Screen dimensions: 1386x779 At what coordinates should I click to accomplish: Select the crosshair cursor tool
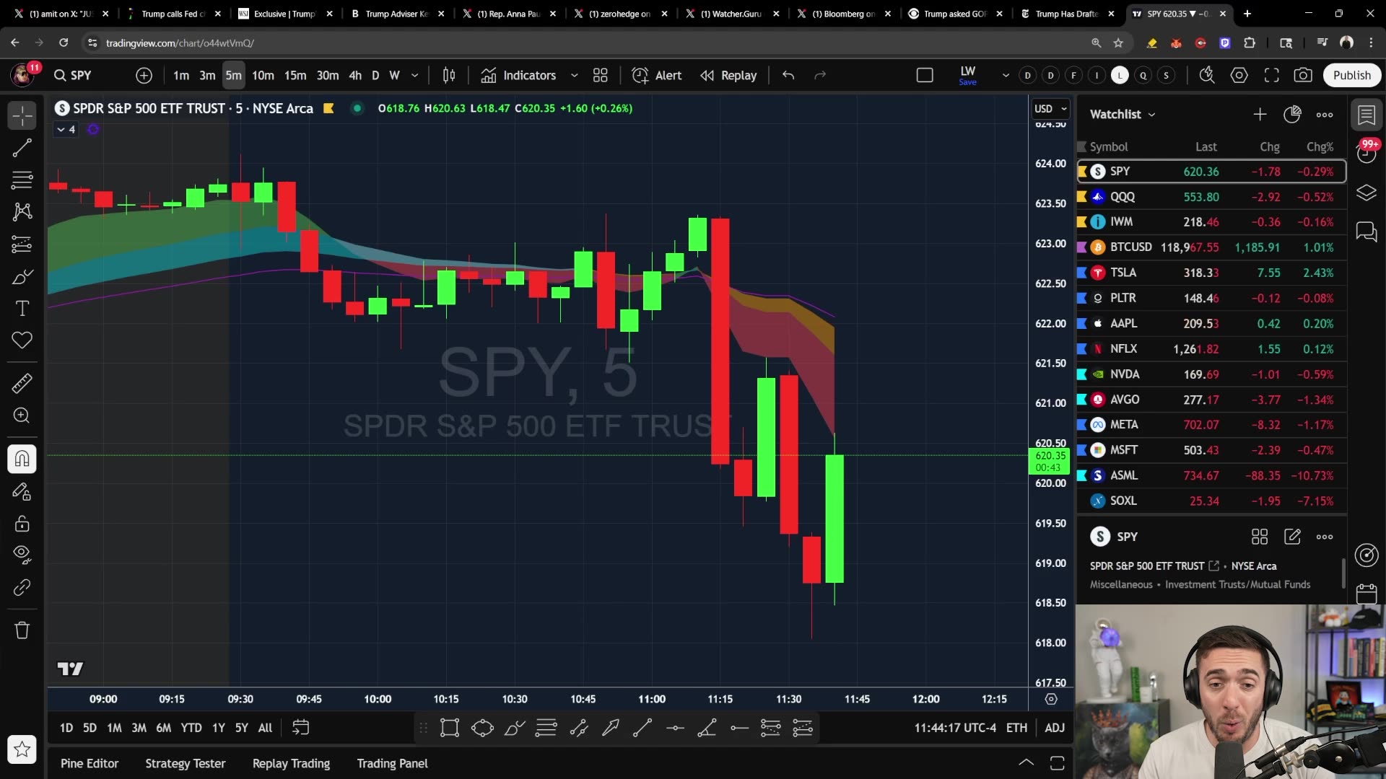click(22, 115)
